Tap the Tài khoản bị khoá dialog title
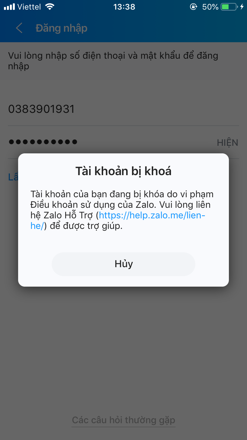This screenshot has height=440, width=247. [x=123, y=171]
